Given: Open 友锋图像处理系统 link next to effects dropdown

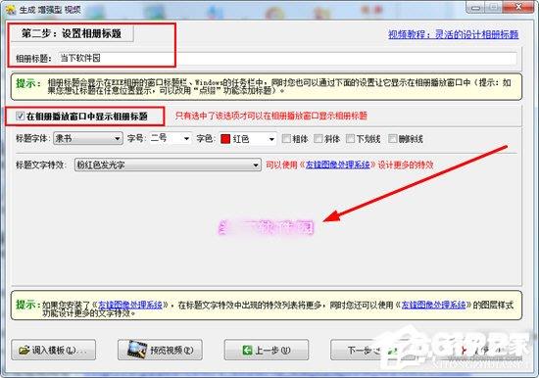Looking at the screenshot, I should (x=337, y=165).
